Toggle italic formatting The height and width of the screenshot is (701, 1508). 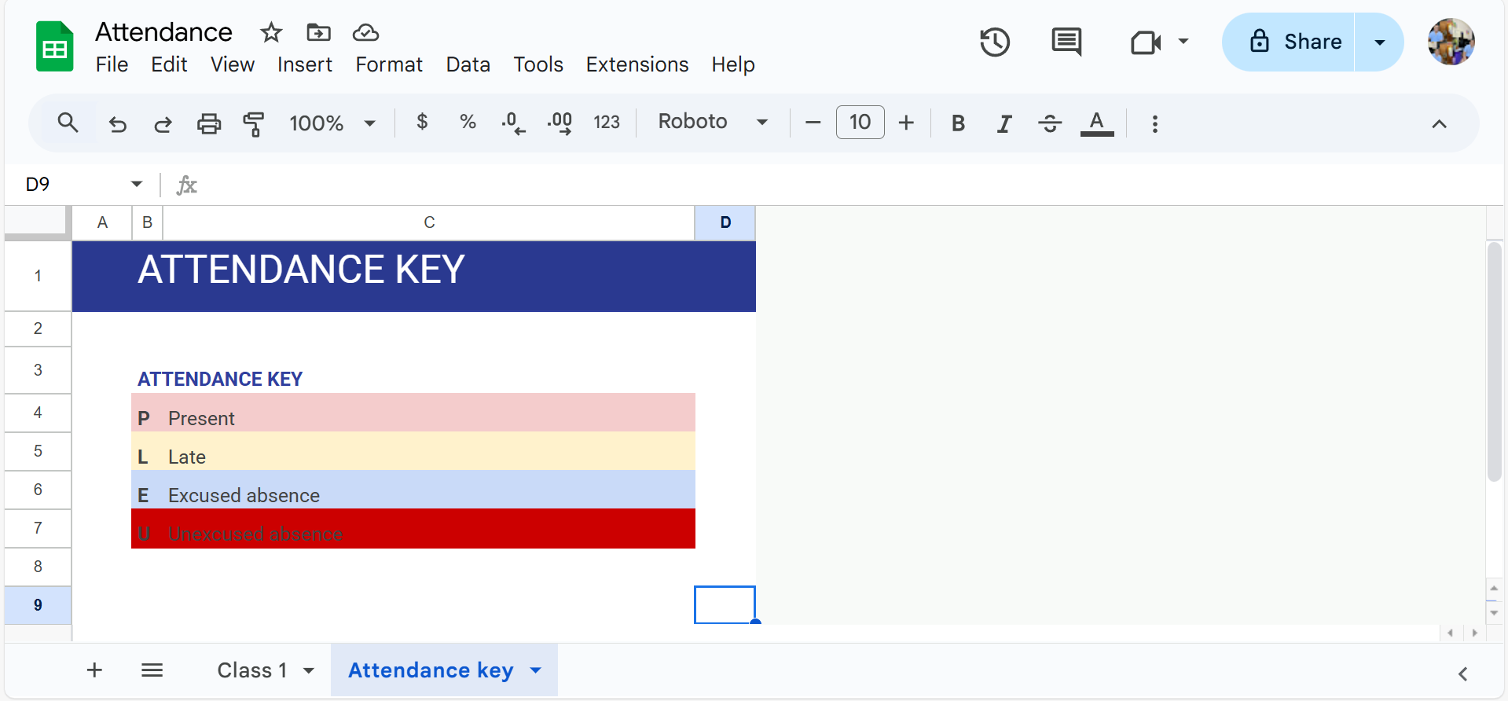coord(1003,123)
